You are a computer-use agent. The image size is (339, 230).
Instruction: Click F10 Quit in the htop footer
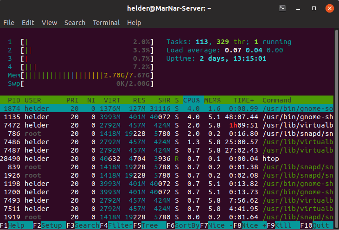point(317,225)
